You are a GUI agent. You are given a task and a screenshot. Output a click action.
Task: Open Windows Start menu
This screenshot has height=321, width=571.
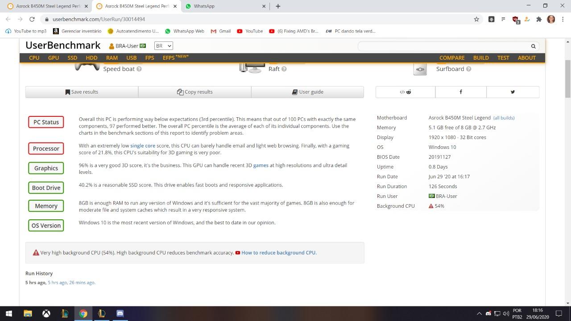(x=9, y=313)
